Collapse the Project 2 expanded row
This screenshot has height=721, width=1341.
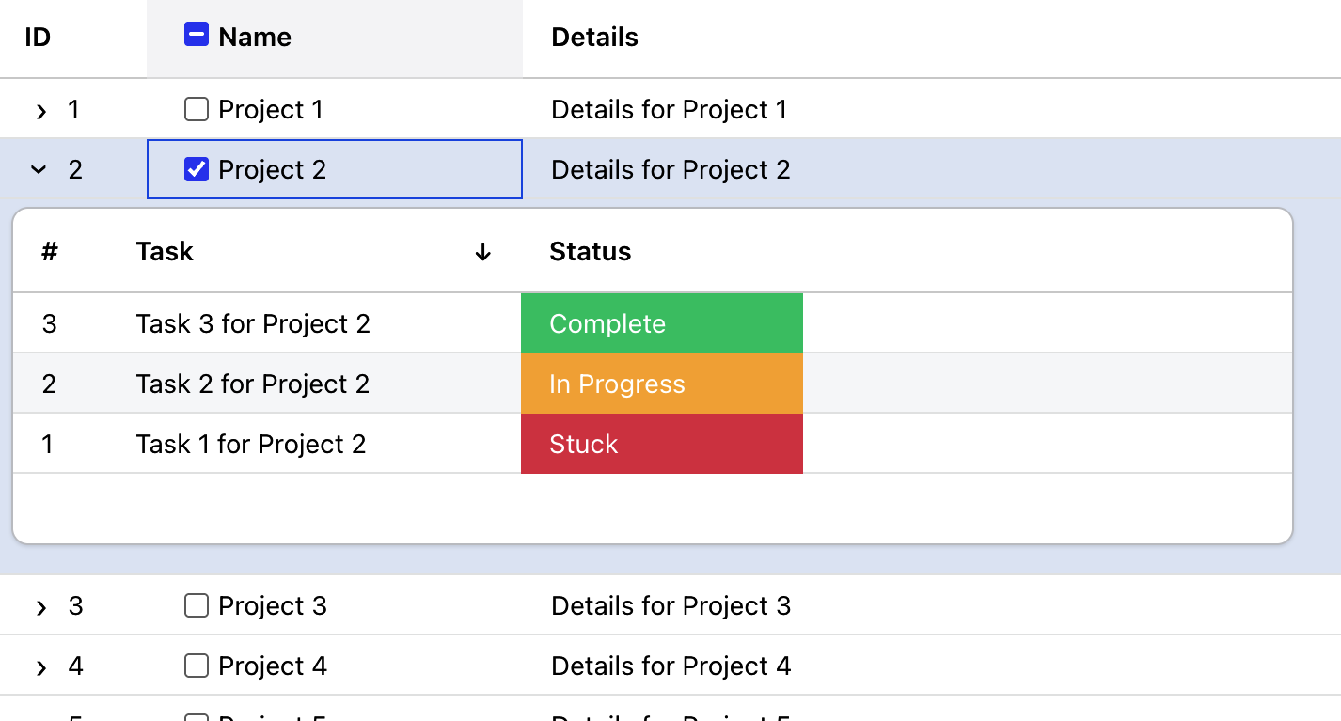click(39, 169)
